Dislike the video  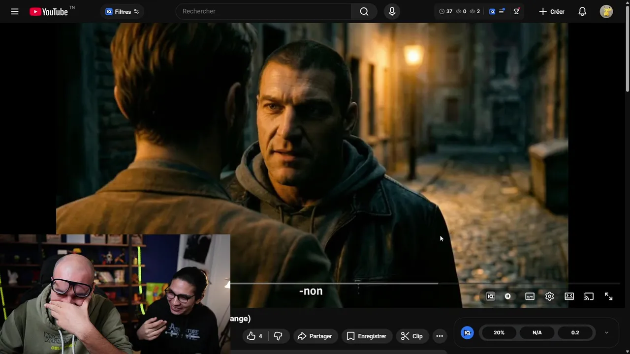pos(278,336)
